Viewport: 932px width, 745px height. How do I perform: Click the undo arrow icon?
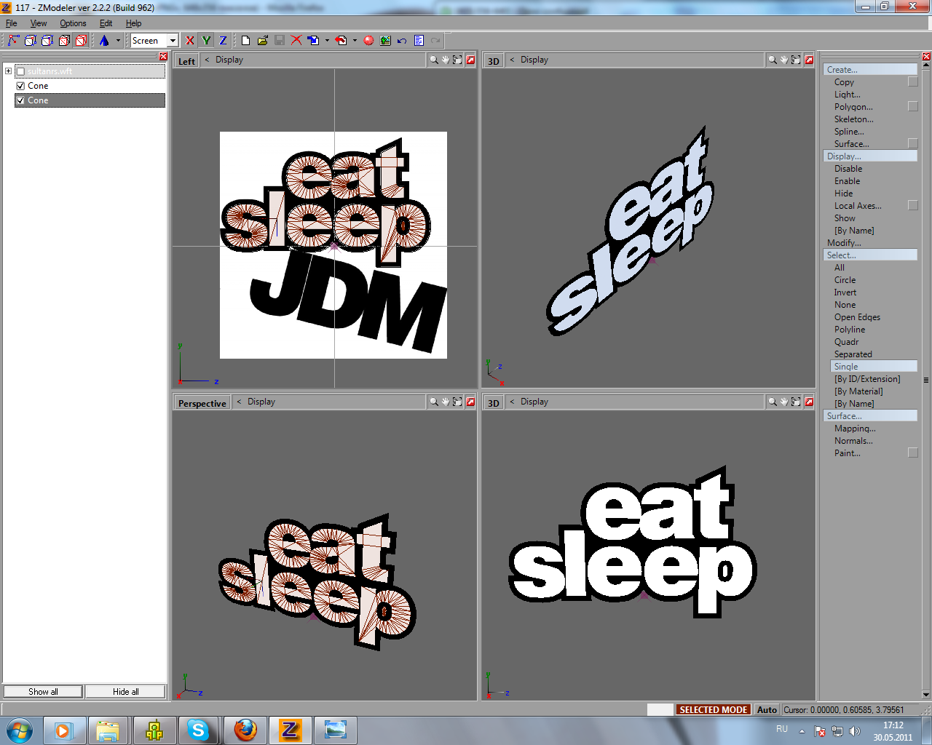(x=402, y=41)
